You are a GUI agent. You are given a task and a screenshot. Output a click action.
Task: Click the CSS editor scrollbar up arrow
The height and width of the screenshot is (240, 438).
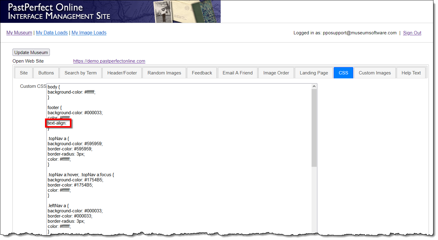(x=315, y=86)
